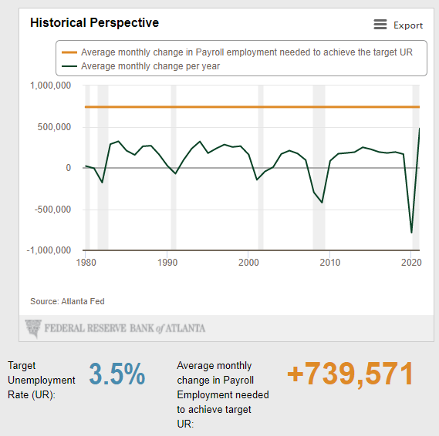Select the 2009 trough on the green line
The image size is (439, 436).
point(322,203)
